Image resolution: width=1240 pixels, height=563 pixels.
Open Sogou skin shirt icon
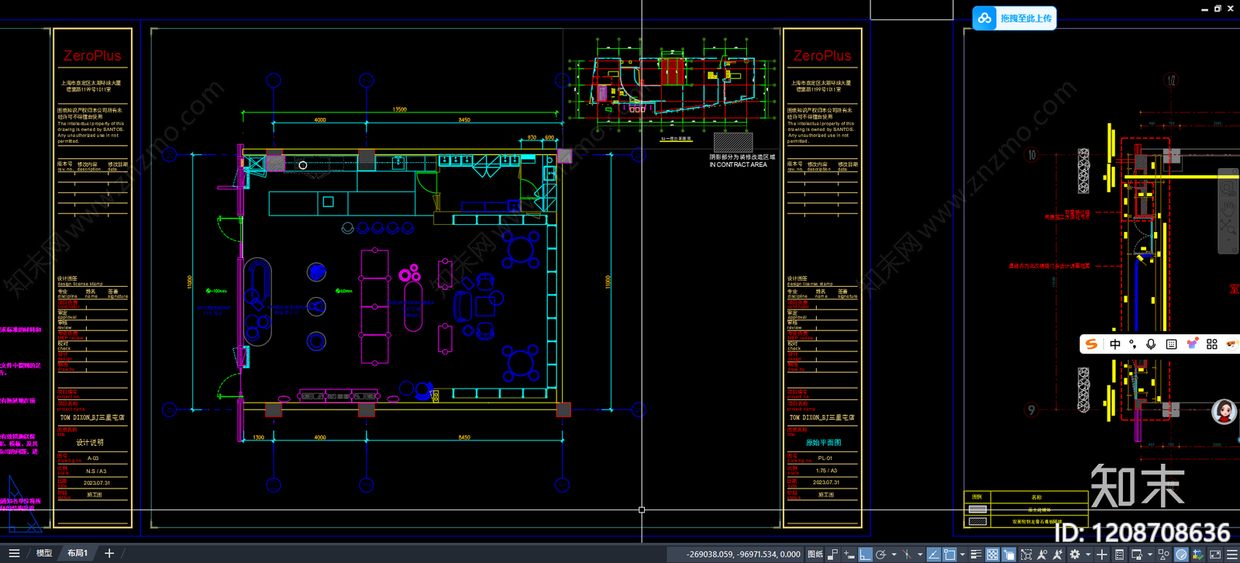tap(1192, 344)
